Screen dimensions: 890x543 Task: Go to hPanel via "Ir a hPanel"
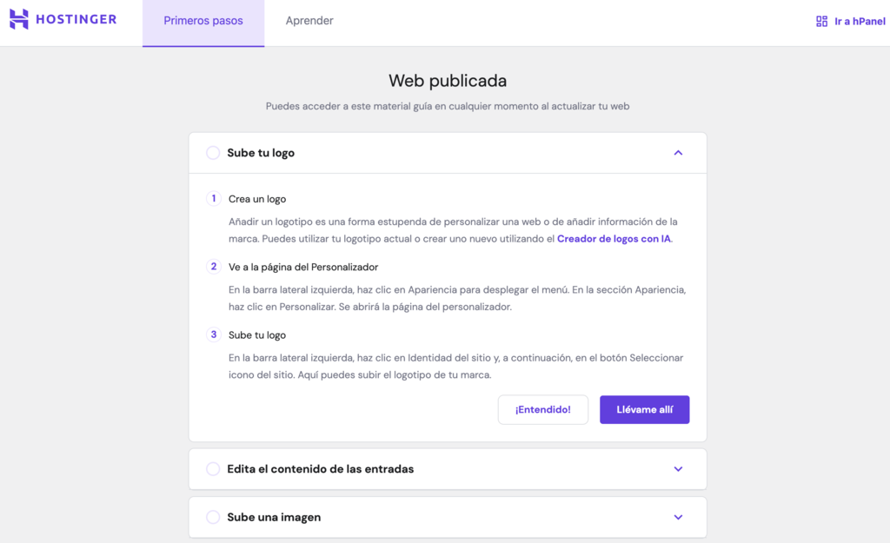point(860,21)
